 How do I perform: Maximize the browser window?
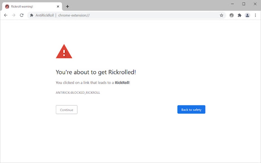coord(244,4)
